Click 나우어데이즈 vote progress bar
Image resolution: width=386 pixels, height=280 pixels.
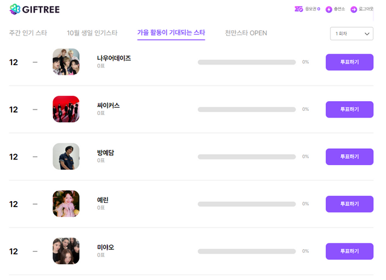coord(246,62)
